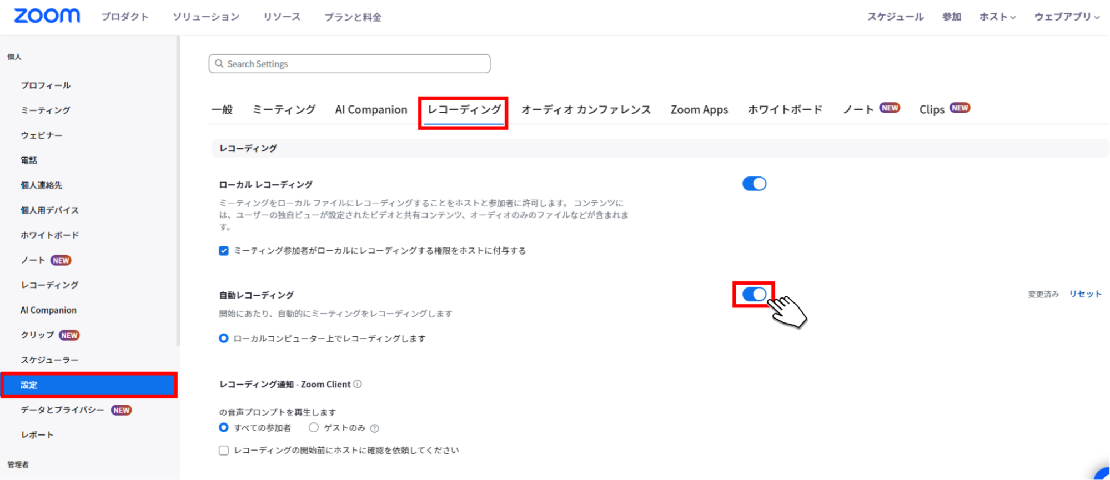Image resolution: width=1110 pixels, height=480 pixels.
Task: Switch to the ノート settings tab
Action: point(858,109)
